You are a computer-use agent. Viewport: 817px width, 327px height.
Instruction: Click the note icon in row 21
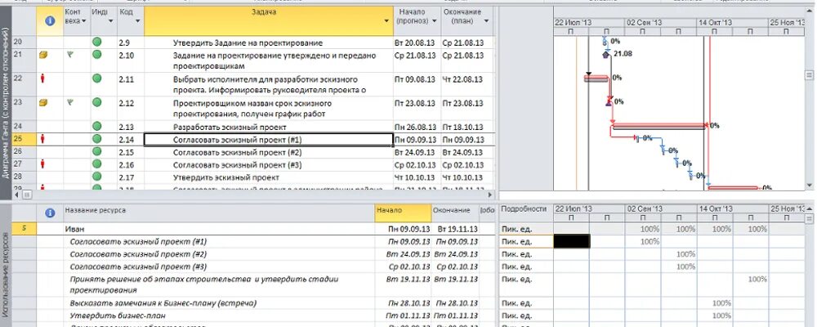point(43,54)
